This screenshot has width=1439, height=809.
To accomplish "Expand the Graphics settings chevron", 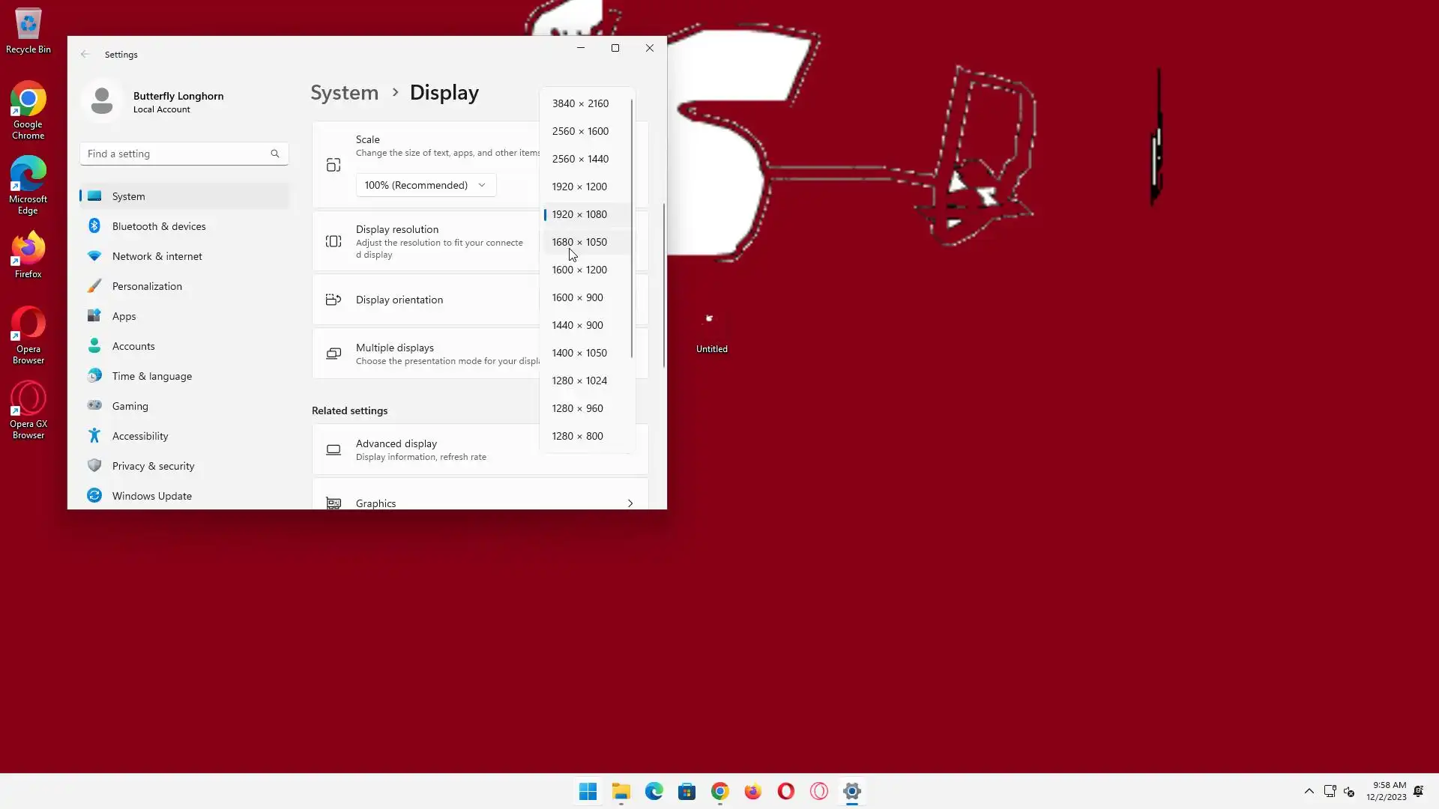I will pyautogui.click(x=630, y=503).
